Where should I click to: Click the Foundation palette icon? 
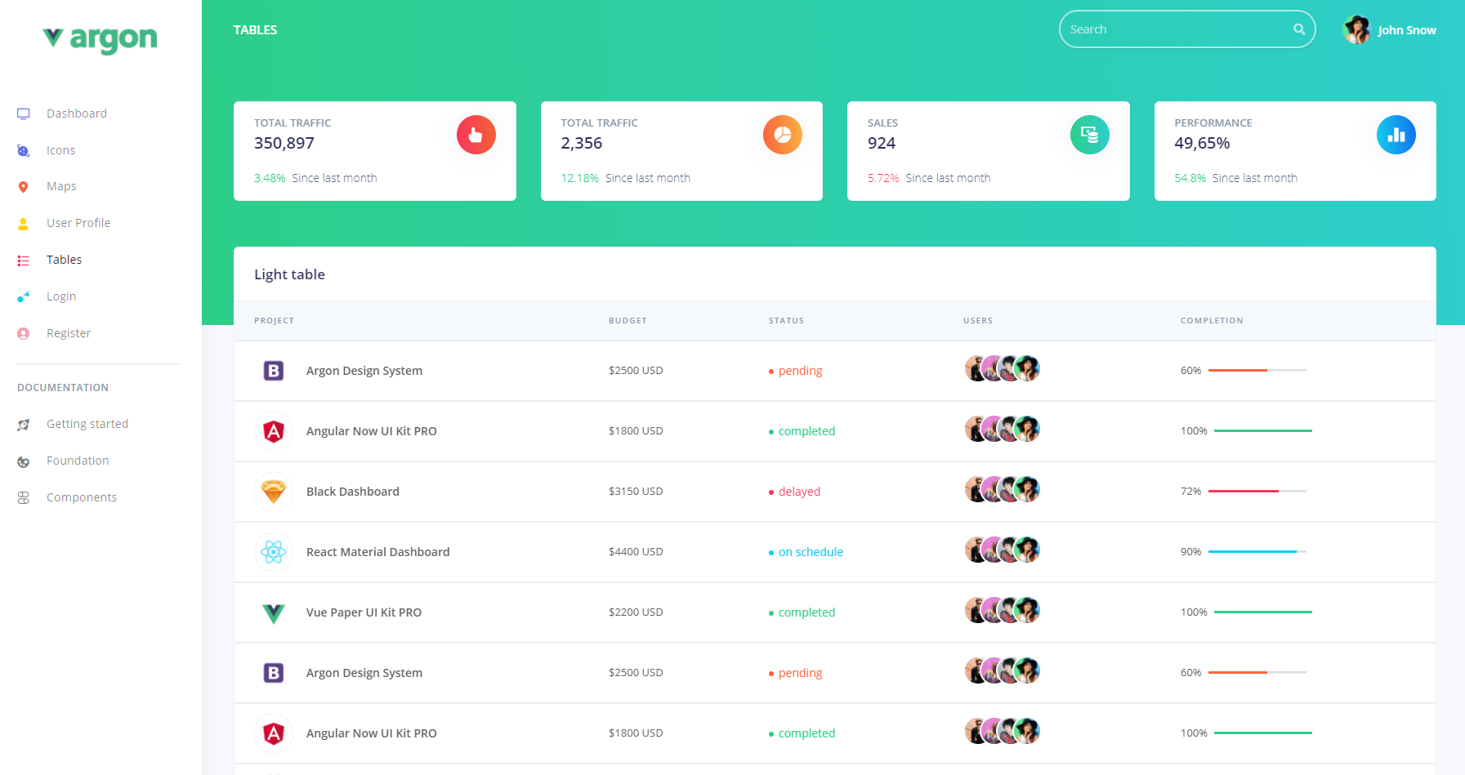[x=24, y=461]
